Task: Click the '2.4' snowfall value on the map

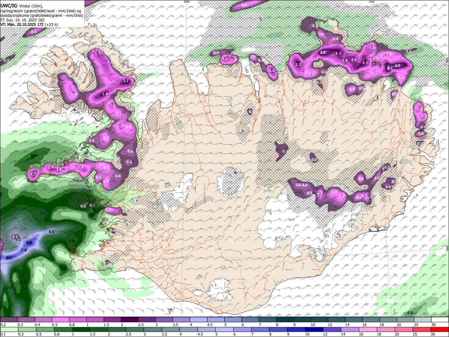Action: (x=105, y=94)
